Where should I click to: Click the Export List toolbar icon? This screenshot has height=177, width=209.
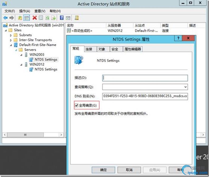(x=54, y=18)
